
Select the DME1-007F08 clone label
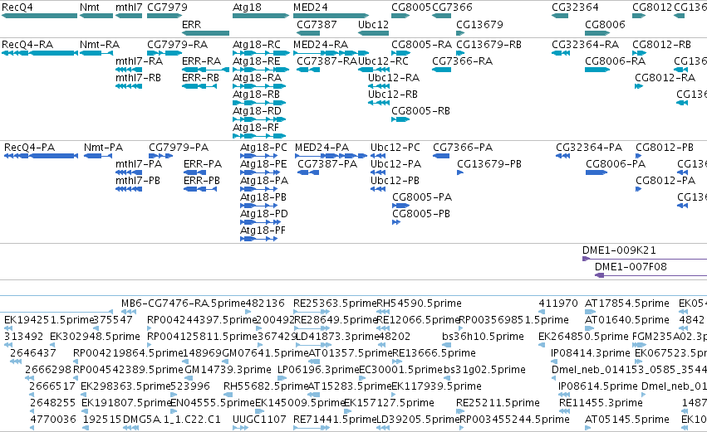click(x=631, y=268)
